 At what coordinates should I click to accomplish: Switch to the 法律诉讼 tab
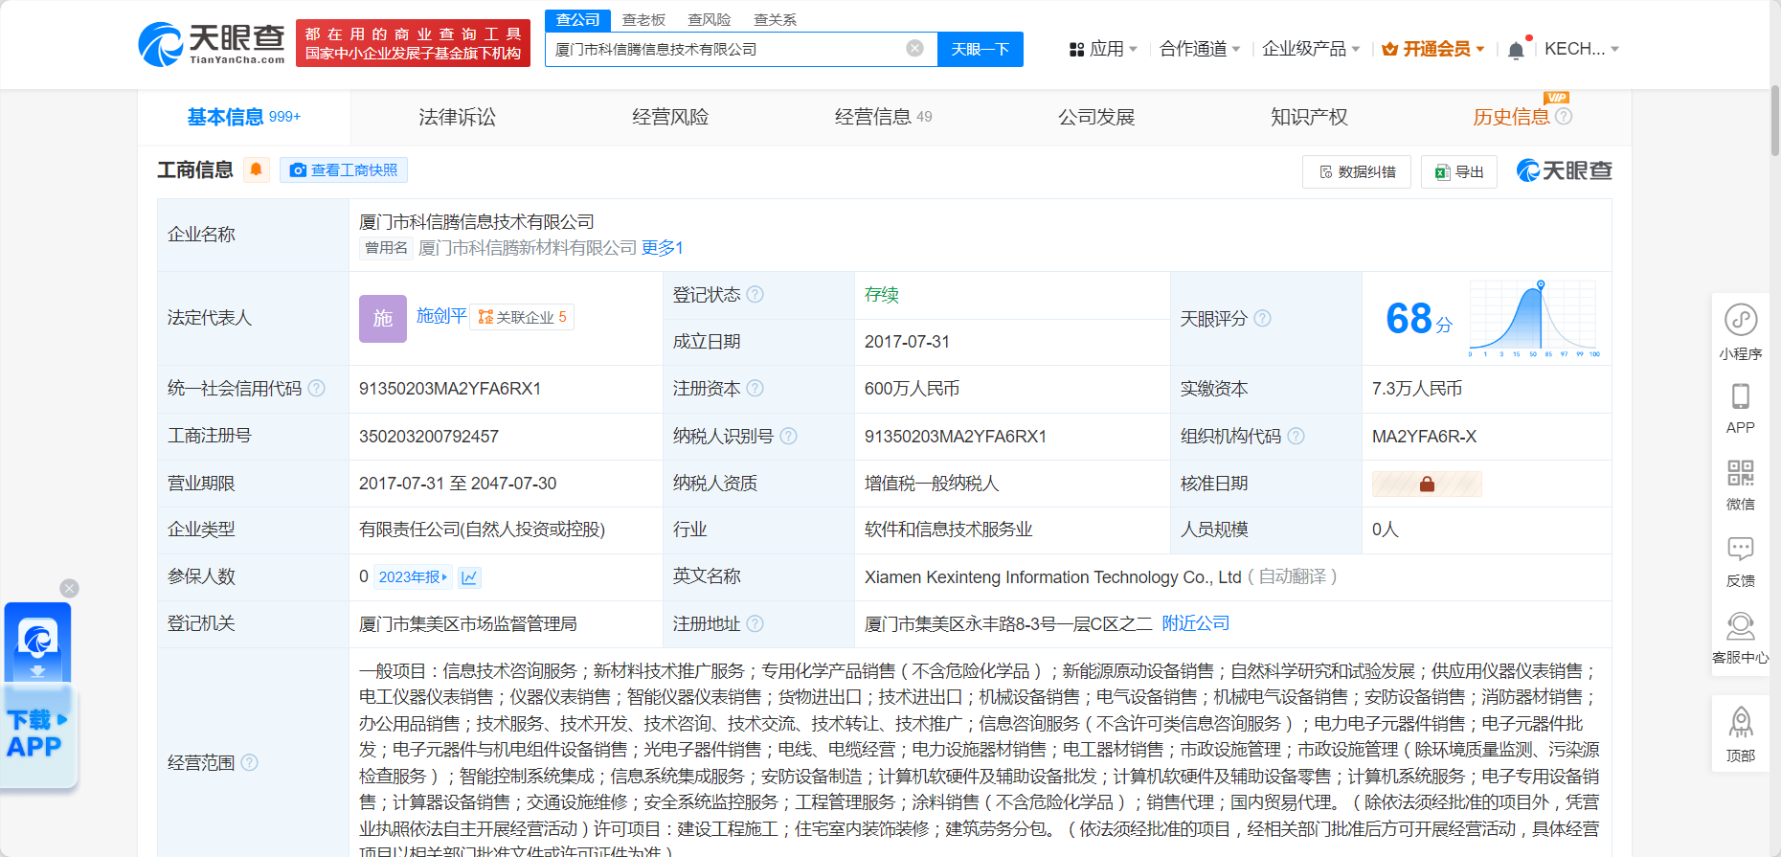click(457, 117)
